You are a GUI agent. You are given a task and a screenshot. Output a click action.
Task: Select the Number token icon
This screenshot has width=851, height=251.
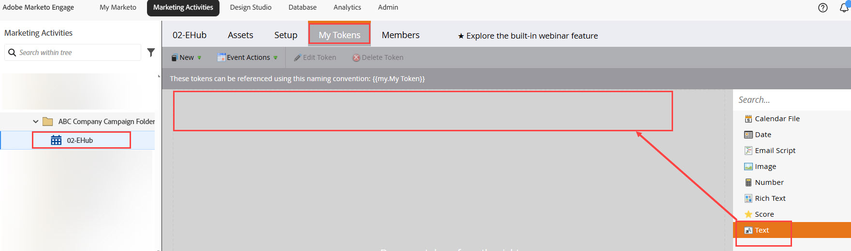748,182
